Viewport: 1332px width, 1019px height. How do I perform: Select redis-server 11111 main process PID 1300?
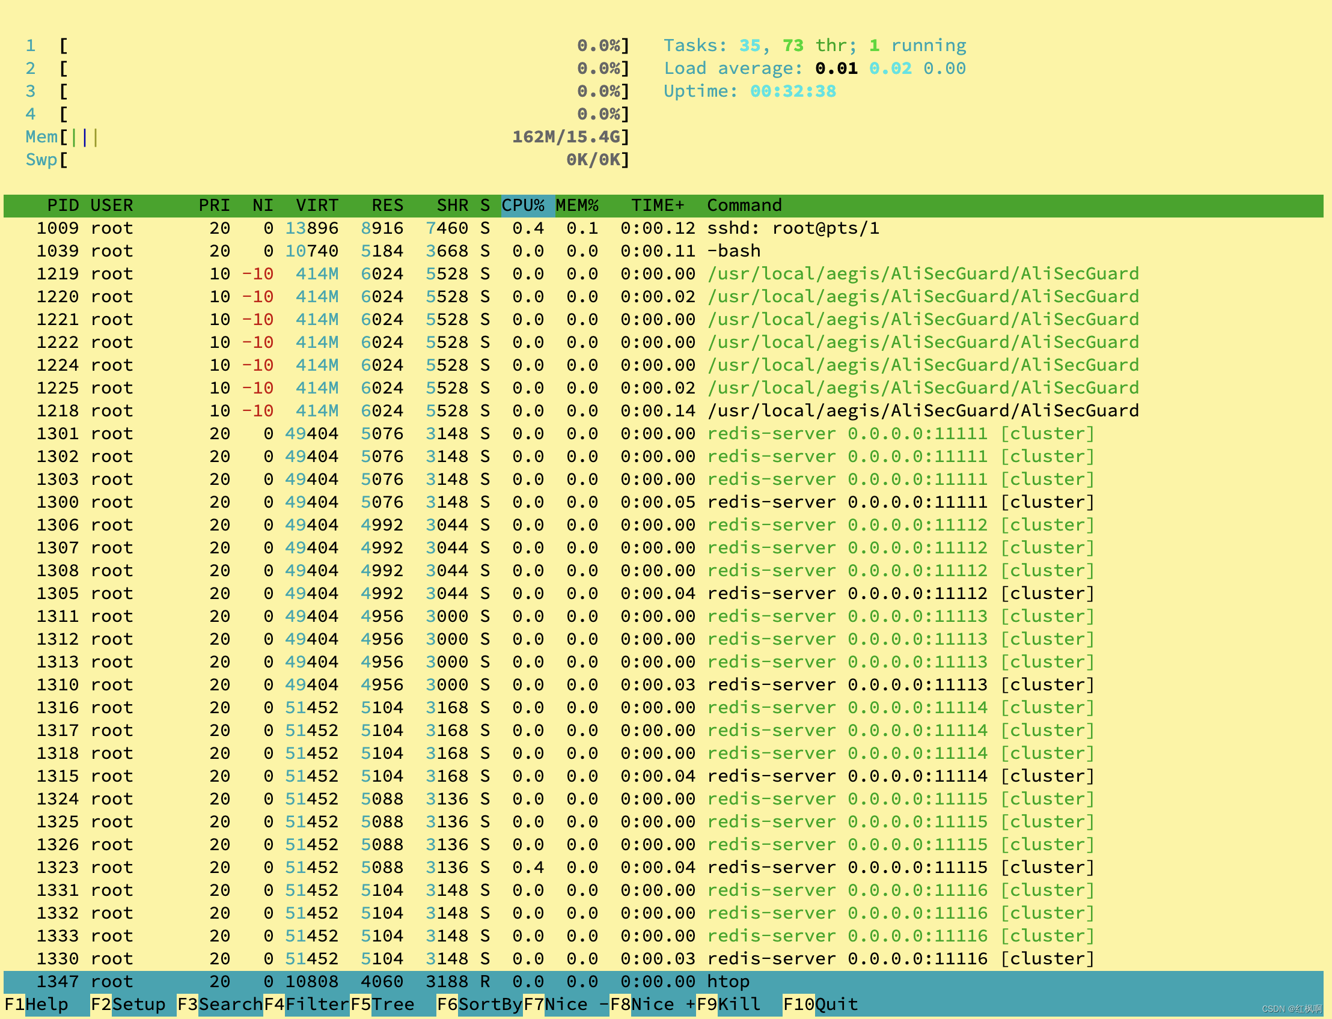click(x=663, y=502)
